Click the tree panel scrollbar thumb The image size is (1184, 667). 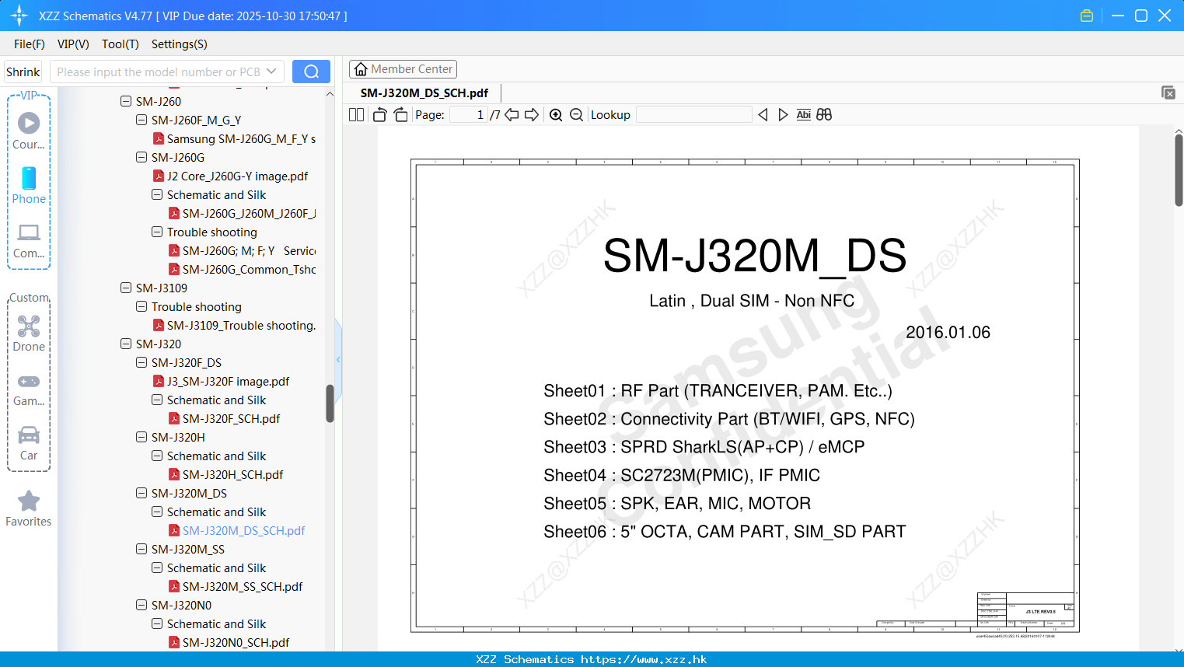(330, 403)
